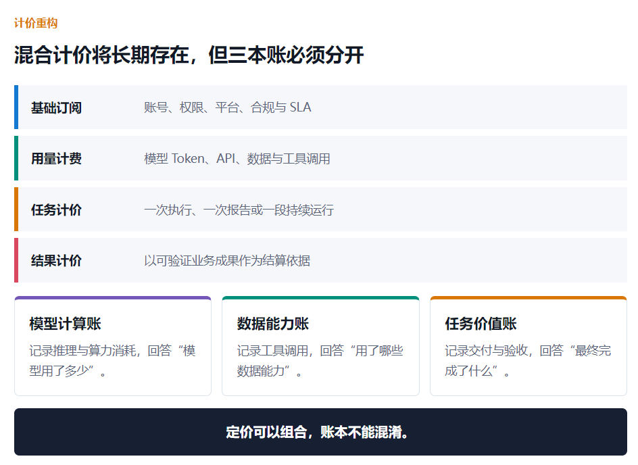Click the orange label 计价重构

(x=36, y=23)
